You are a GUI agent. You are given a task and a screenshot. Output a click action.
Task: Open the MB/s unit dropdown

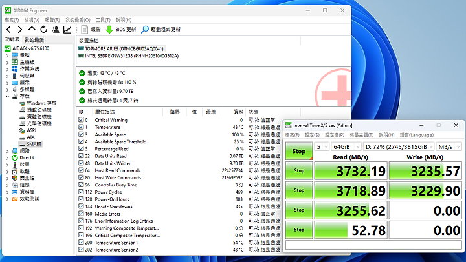449,146
